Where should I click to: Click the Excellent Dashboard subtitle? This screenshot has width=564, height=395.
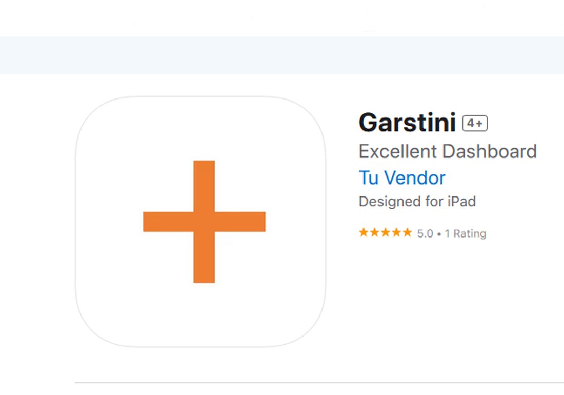(x=448, y=151)
